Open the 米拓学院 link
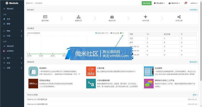This screenshot has height=107, width=202. pyautogui.click(x=193, y=10)
